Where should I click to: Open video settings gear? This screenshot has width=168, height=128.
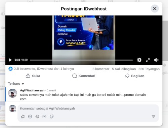(139, 60)
